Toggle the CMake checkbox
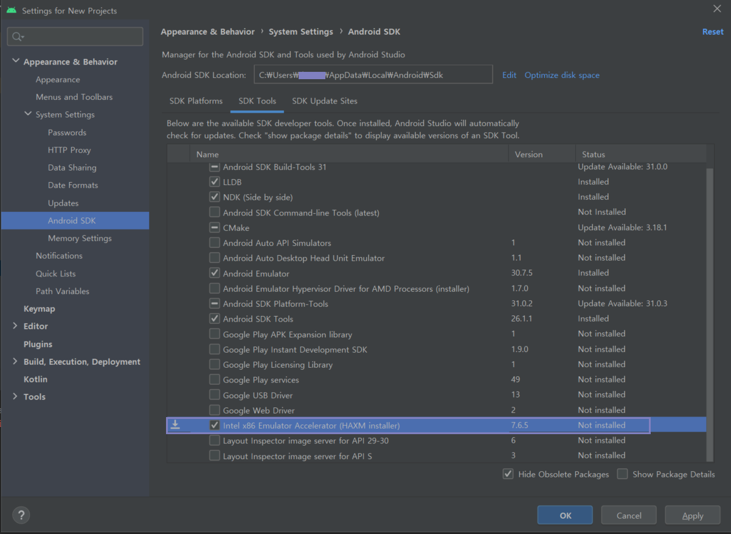 point(214,227)
